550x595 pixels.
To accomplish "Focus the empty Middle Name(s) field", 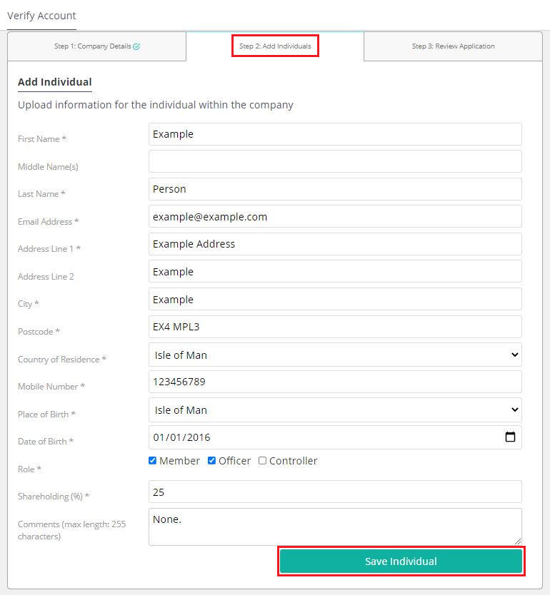I will pyautogui.click(x=335, y=161).
